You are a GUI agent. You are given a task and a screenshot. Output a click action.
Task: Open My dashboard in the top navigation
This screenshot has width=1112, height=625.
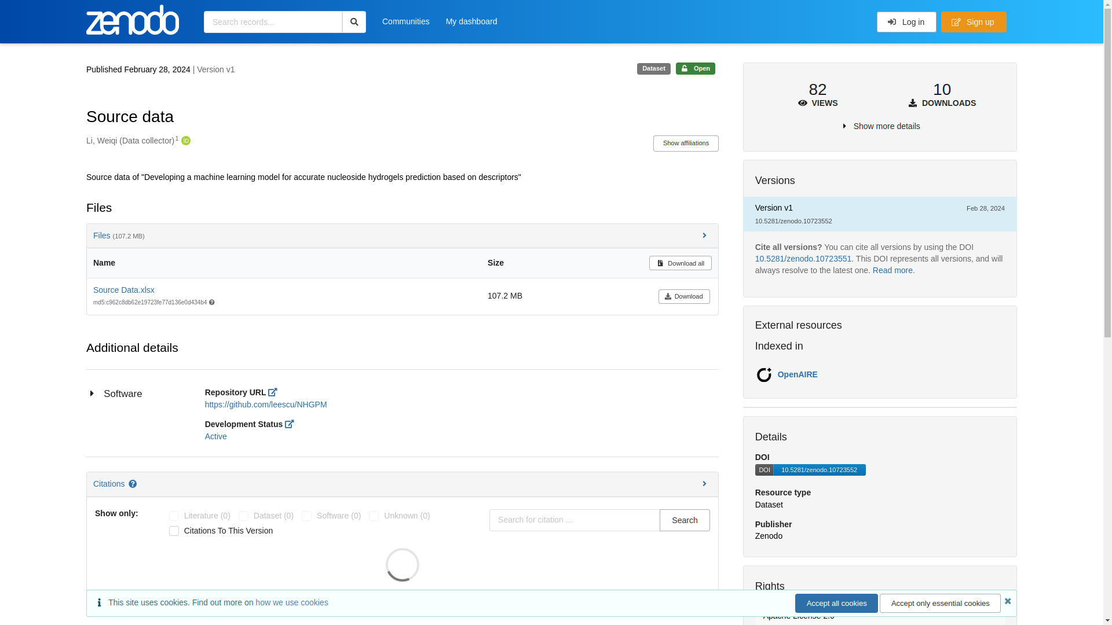coord(471,21)
